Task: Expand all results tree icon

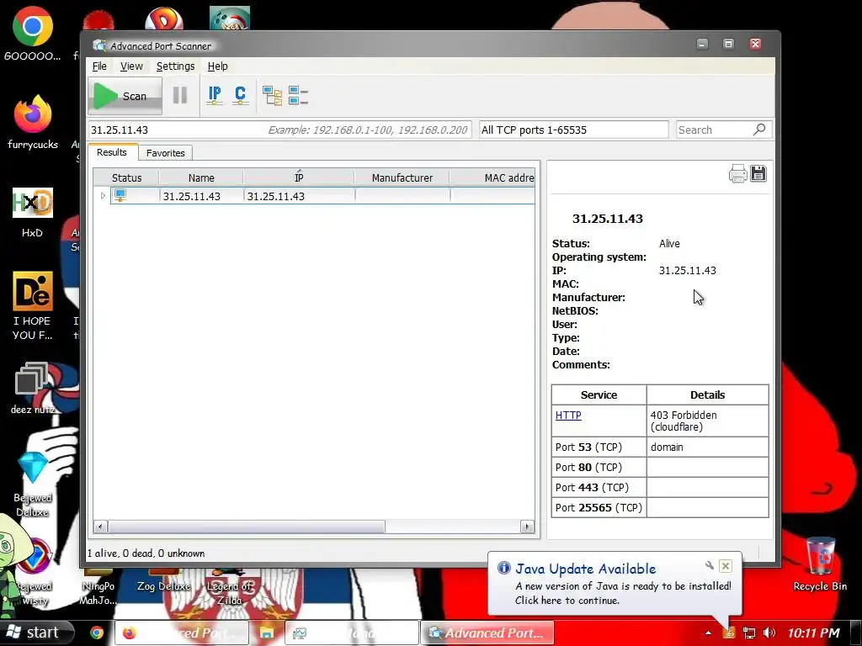Action: pyautogui.click(x=272, y=96)
